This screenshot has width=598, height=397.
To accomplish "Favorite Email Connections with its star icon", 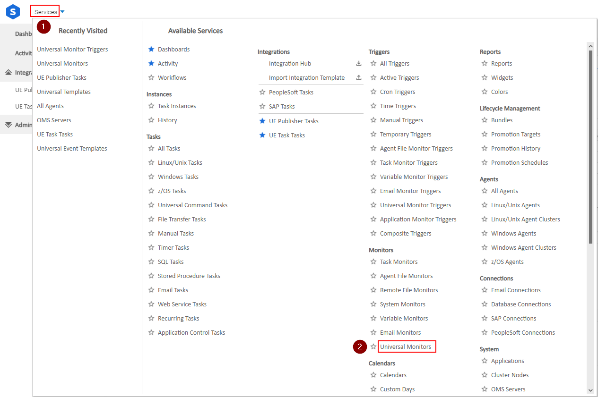I will (485, 290).
